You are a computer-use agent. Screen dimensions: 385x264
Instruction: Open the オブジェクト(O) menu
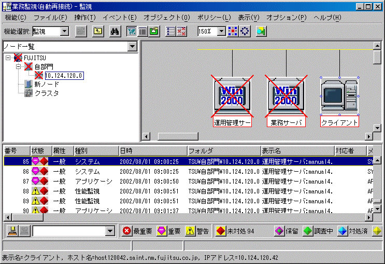[167, 18]
